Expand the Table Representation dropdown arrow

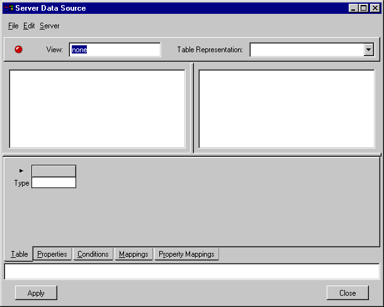coord(369,50)
